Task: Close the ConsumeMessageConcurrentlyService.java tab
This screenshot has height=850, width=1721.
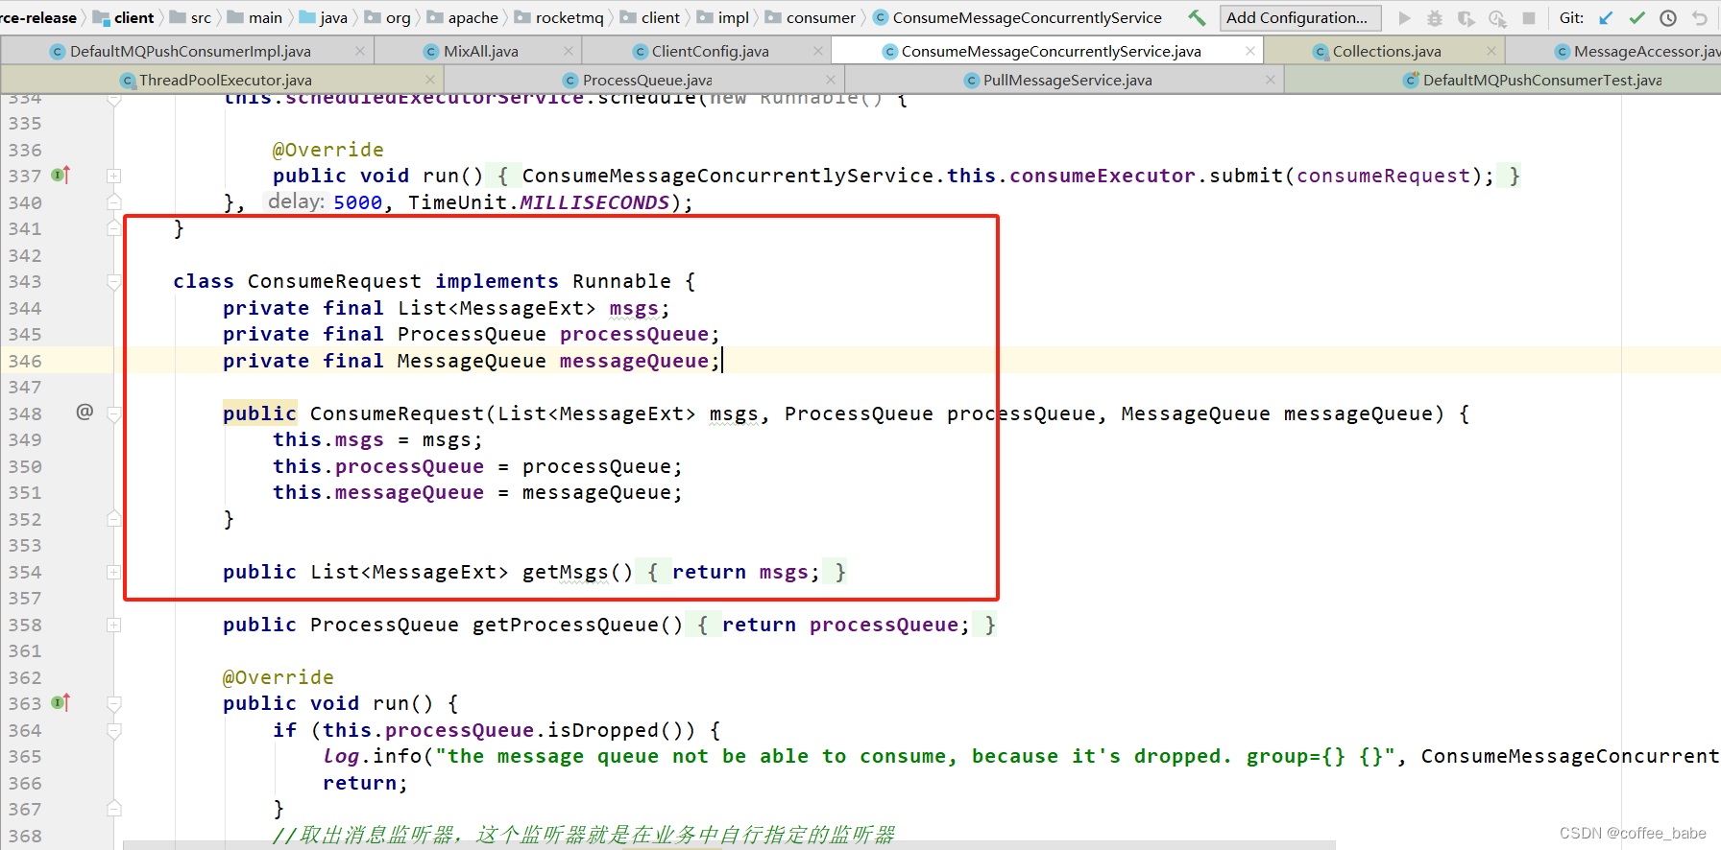Action: (1250, 51)
